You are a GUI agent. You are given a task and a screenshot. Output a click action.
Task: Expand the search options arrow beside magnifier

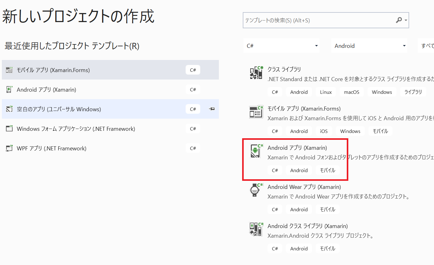point(406,21)
